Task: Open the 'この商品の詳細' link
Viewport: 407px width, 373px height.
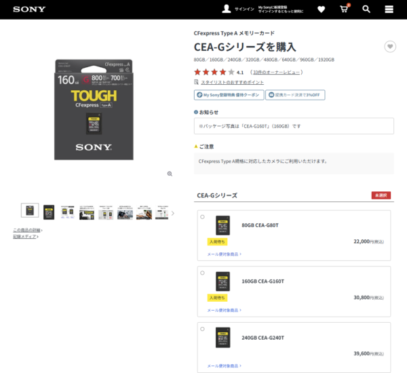Action: pos(26,230)
